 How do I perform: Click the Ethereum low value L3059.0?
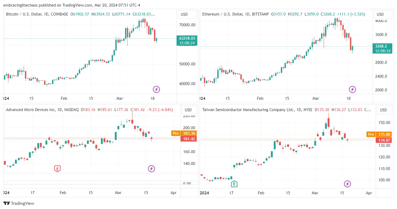pyautogui.click(x=312, y=14)
